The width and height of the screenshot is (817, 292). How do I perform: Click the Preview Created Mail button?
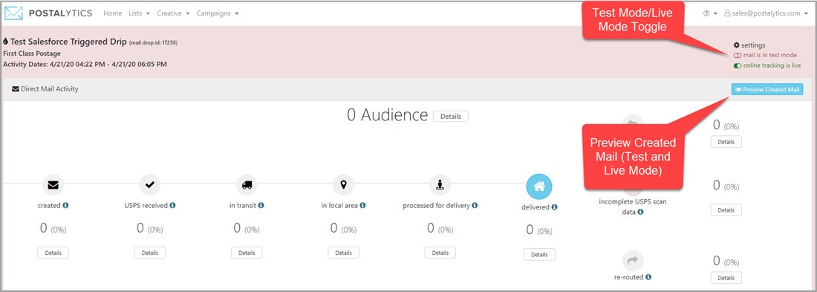(x=767, y=89)
